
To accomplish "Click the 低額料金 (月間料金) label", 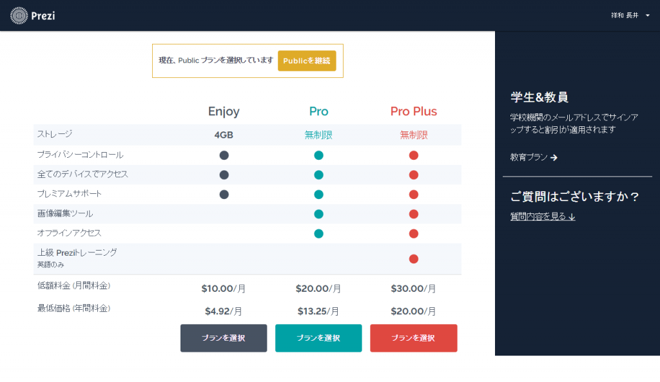I will [x=73, y=285].
